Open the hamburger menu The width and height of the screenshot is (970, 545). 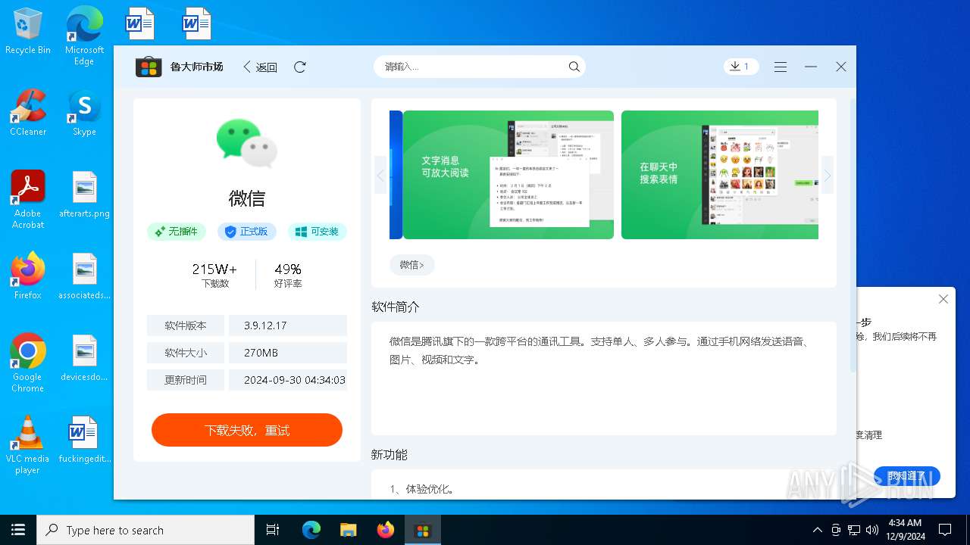tap(781, 67)
